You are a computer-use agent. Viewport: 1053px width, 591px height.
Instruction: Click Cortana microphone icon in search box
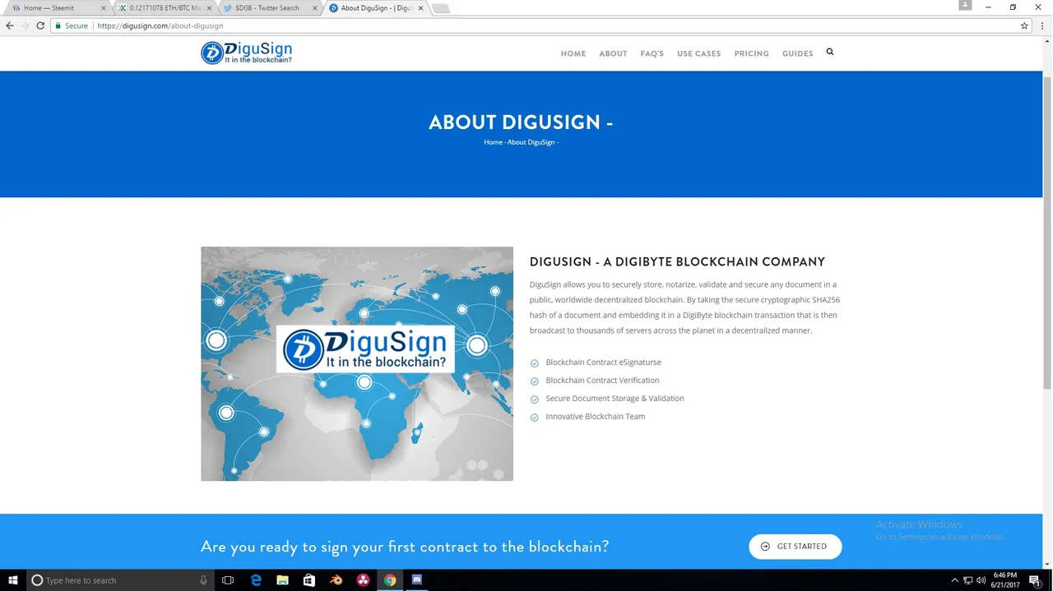click(203, 580)
